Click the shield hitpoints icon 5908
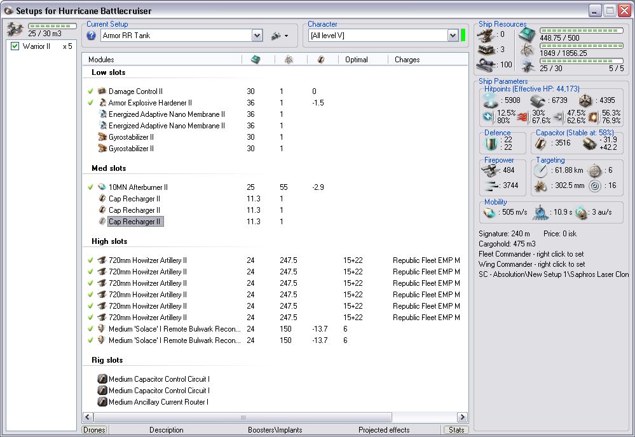 coord(490,101)
